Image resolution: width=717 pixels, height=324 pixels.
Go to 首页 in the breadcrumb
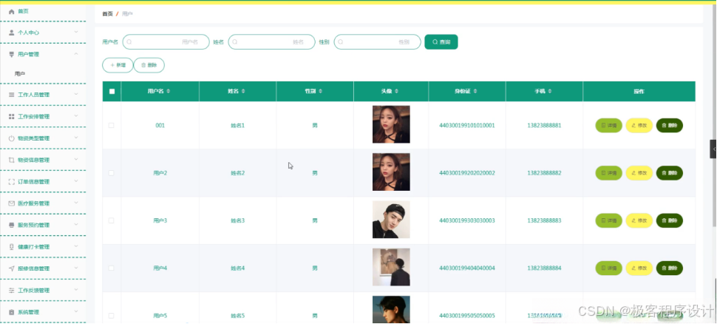(x=107, y=14)
